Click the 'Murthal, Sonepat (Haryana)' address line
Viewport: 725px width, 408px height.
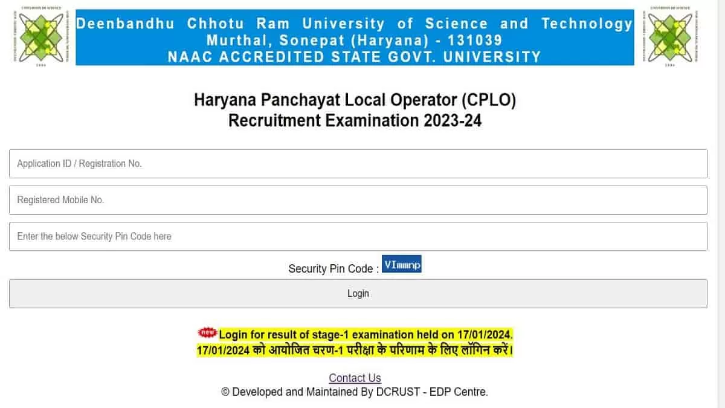[x=355, y=40]
